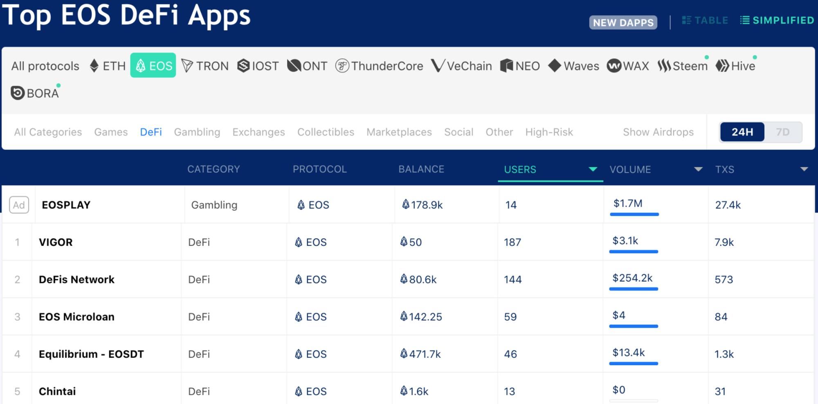Viewport: 818px width, 404px height.
Task: Click the WAX protocol icon
Action: tap(614, 66)
